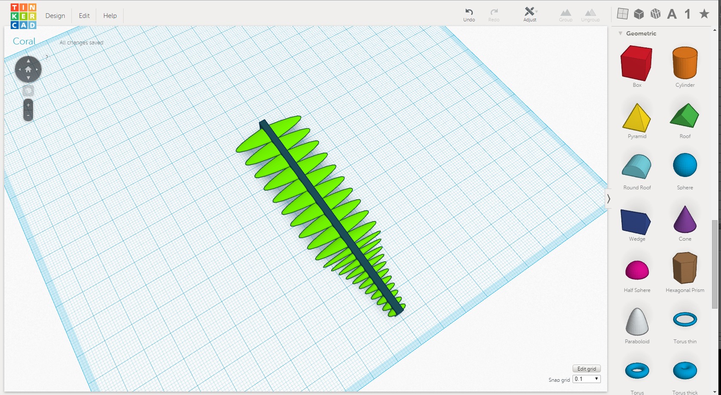This screenshot has height=395, width=721.
Task: Zoom in with the plus button
Action: (x=28, y=105)
